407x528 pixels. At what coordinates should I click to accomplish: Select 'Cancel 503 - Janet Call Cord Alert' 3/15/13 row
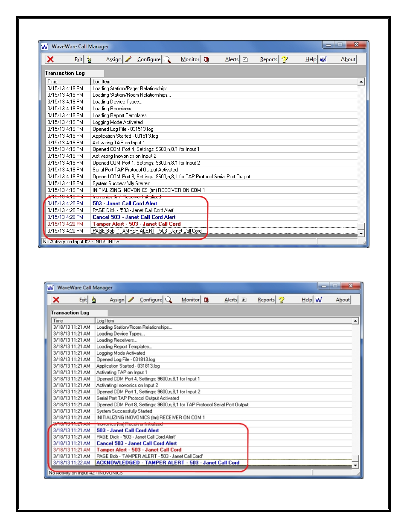coord(202,217)
